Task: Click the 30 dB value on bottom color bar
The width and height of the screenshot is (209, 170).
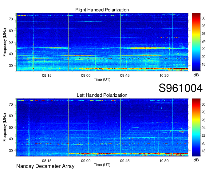Action: click(x=203, y=104)
